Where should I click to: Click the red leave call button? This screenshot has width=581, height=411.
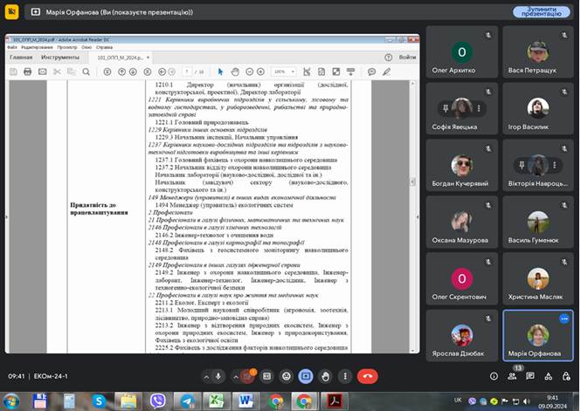click(x=368, y=376)
